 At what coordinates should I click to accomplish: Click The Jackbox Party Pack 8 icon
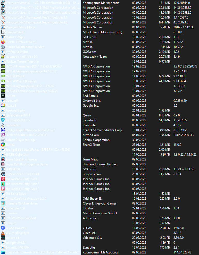click(x=3, y=184)
